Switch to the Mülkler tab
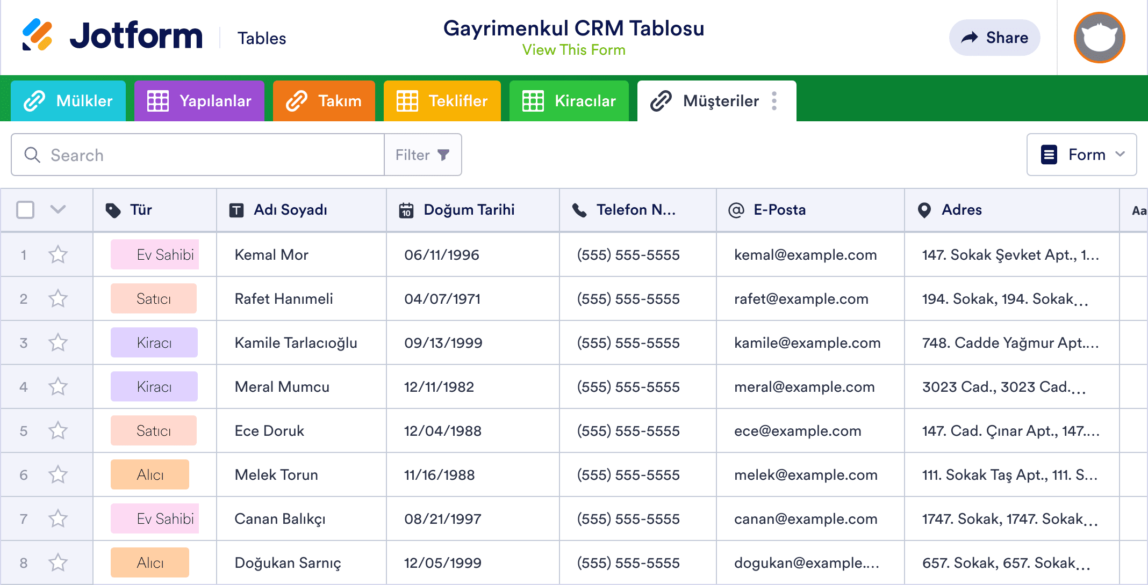This screenshot has height=585, width=1148. (x=68, y=100)
